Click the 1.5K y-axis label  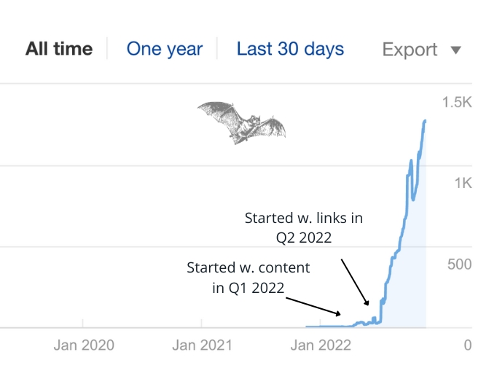(x=457, y=102)
